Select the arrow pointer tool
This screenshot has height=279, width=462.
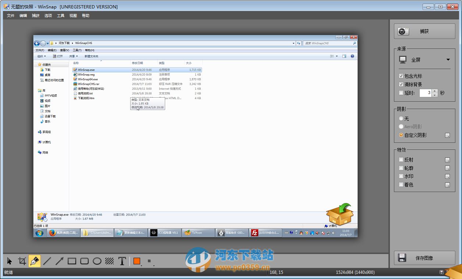(x=9, y=261)
